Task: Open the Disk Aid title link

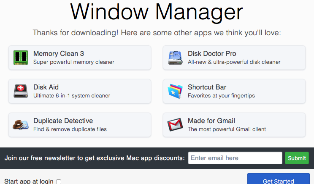Action: pos(46,87)
